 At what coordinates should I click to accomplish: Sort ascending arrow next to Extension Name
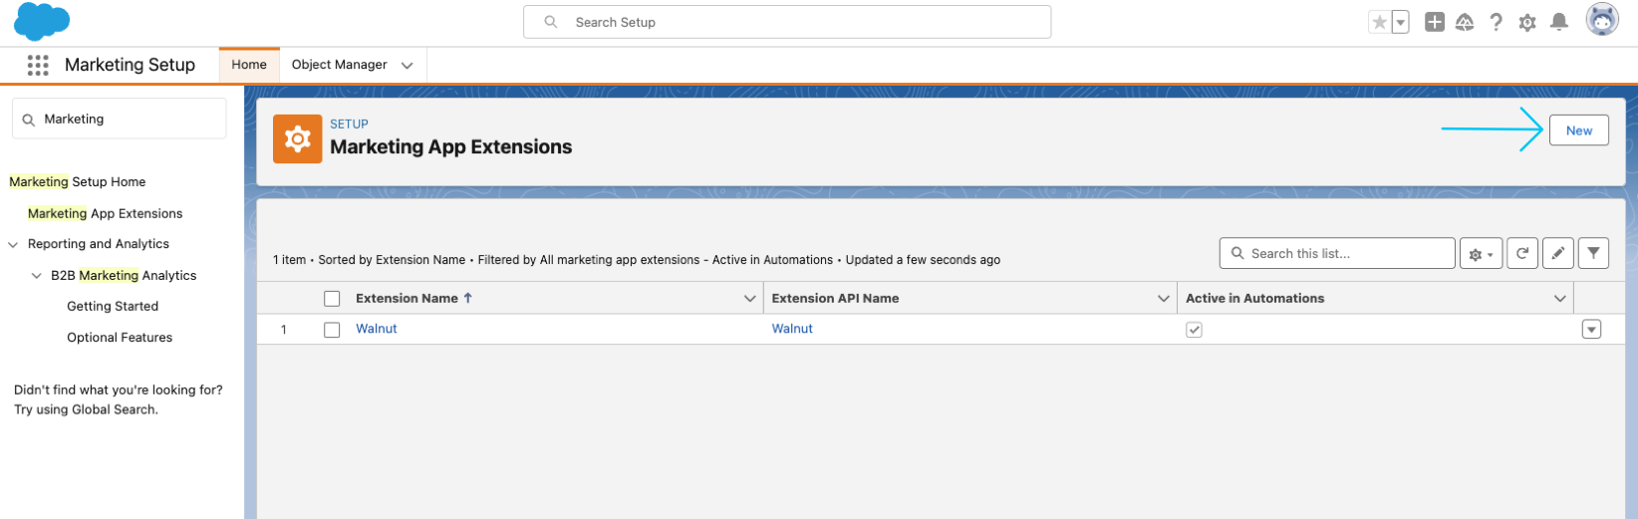[x=468, y=298]
